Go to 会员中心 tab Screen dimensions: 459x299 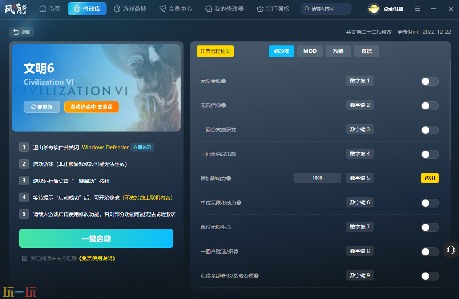pos(176,9)
